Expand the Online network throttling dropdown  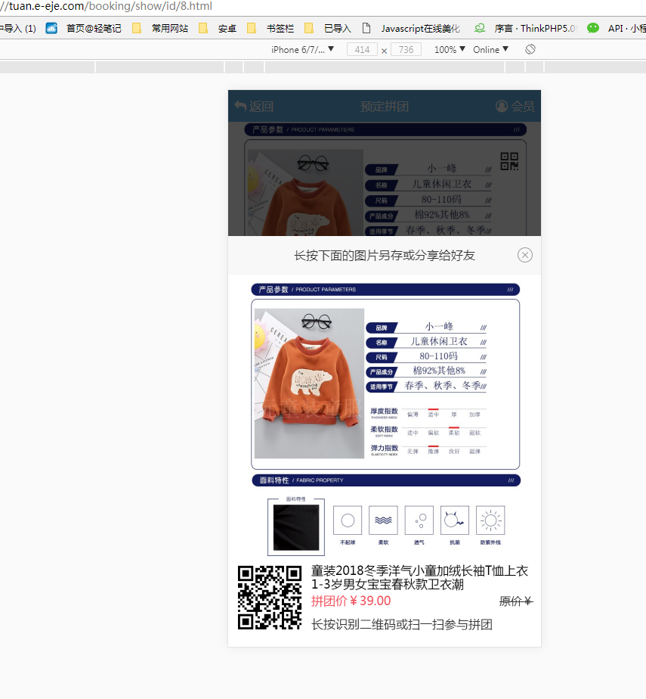pos(490,49)
